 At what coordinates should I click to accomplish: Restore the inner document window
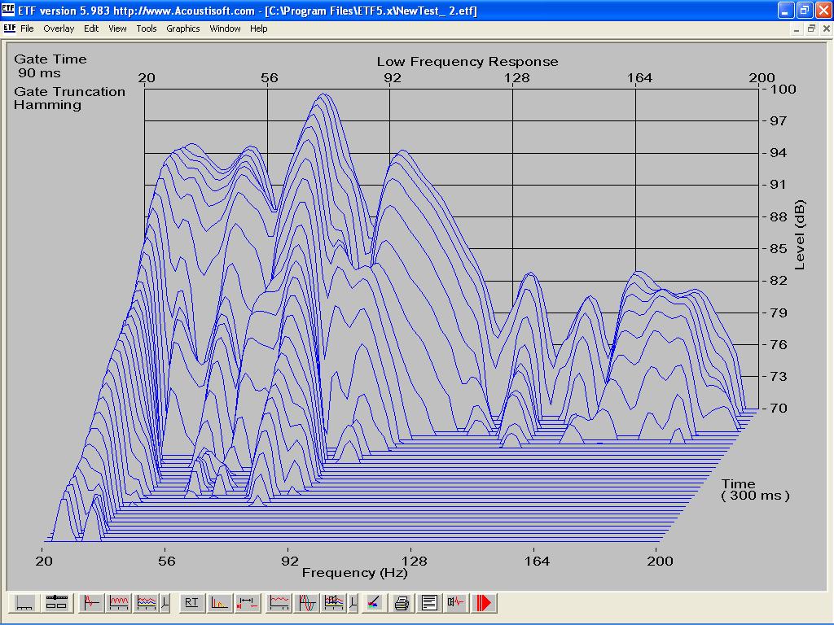click(811, 28)
